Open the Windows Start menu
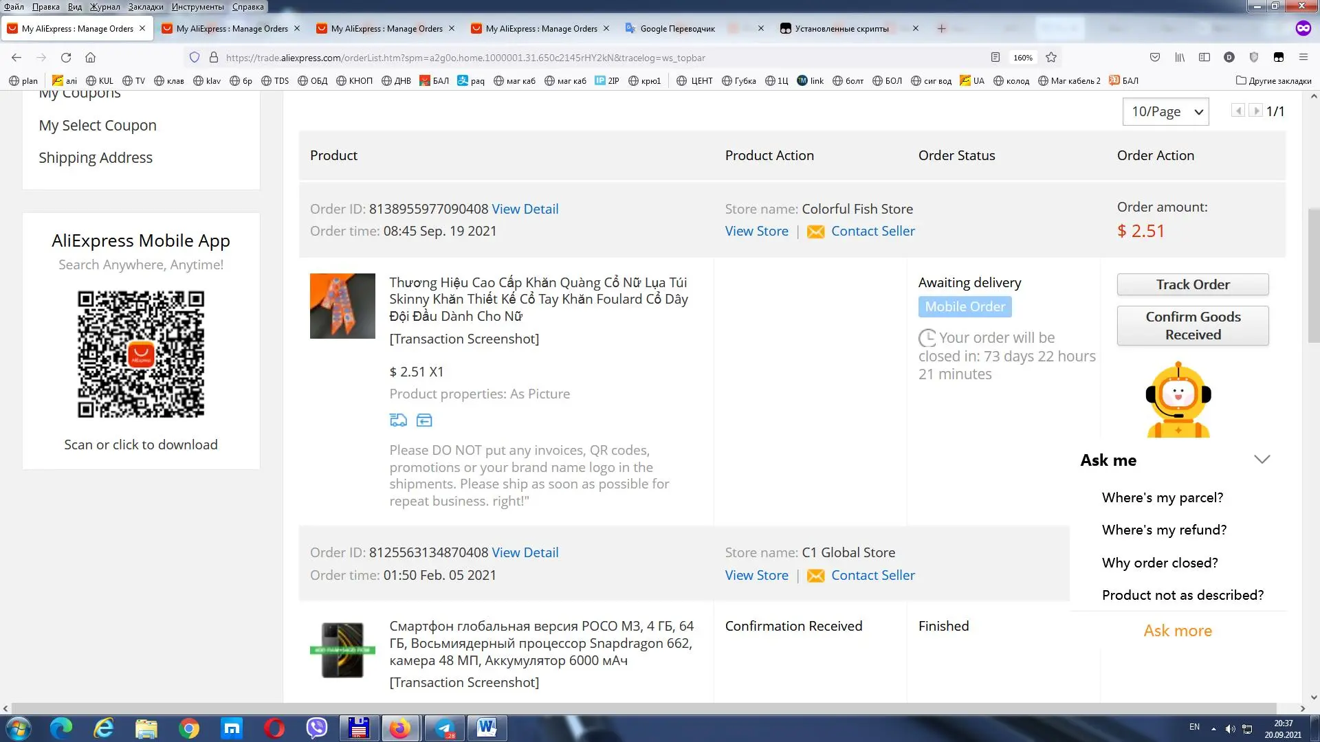Screen dimensions: 1320x742 pos(19,728)
